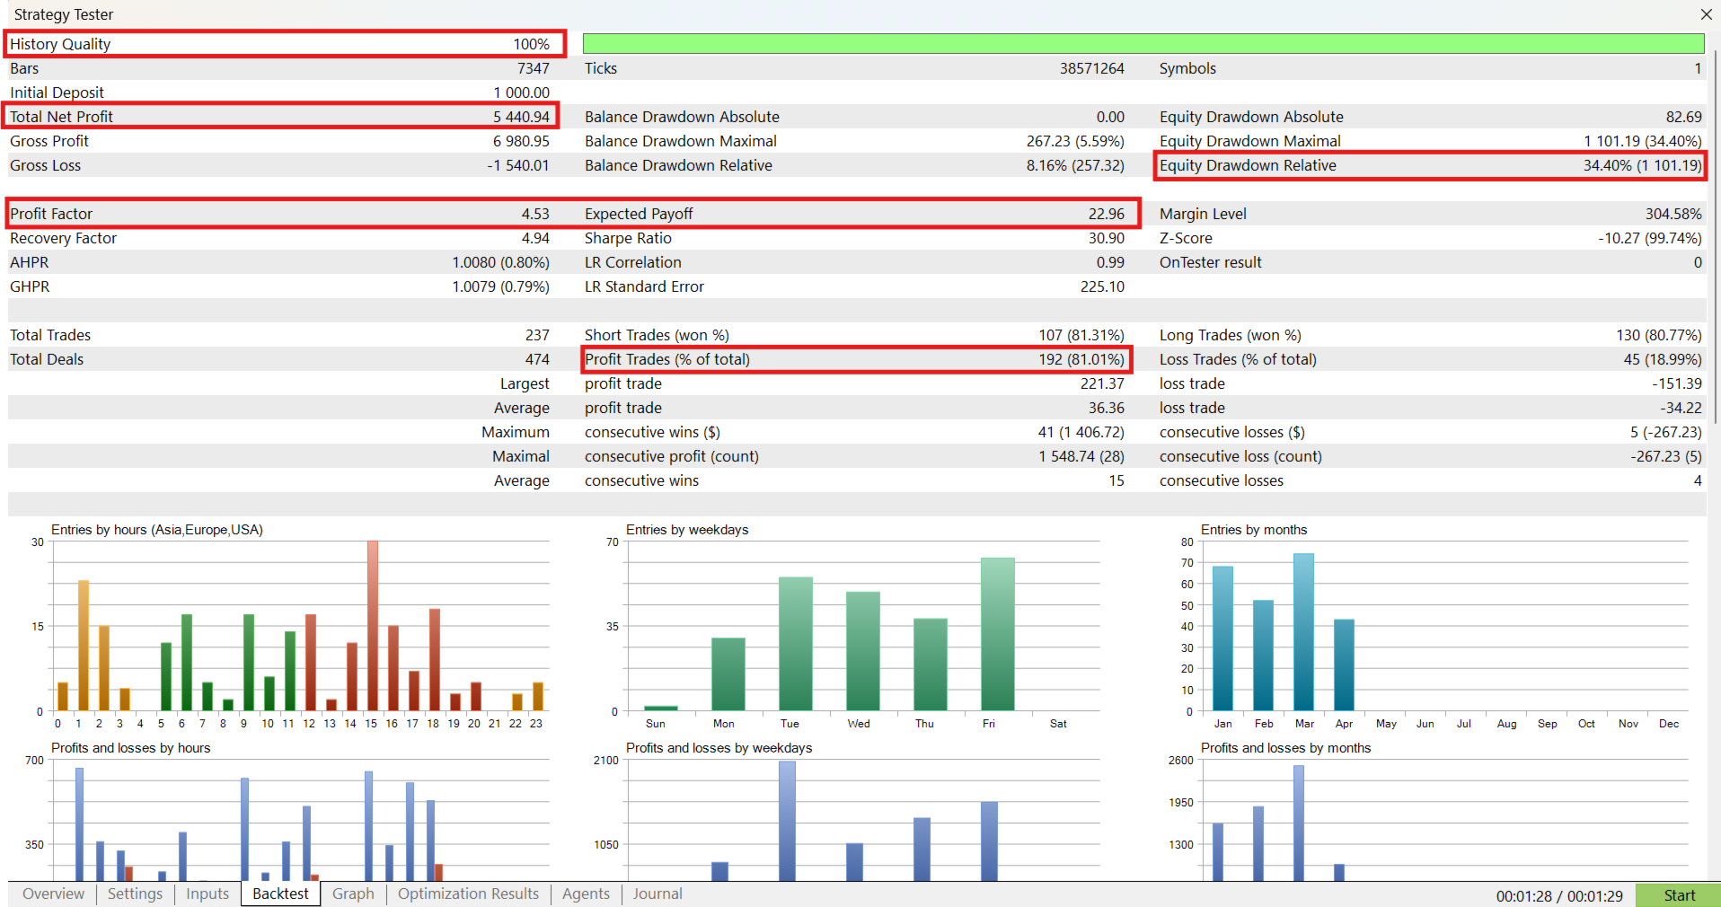
Task: Click the Profit Trades (% of total) row
Action: pos(855,359)
